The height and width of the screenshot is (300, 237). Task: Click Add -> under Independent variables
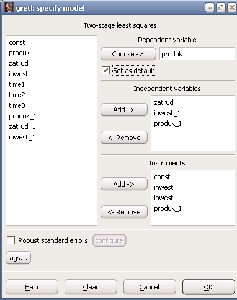pos(124,110)
